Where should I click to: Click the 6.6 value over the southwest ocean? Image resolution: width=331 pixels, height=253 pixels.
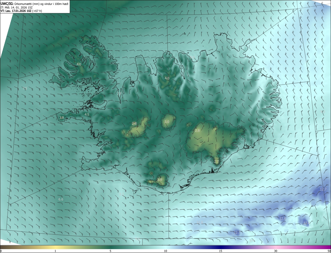click(x=61, y=199)
